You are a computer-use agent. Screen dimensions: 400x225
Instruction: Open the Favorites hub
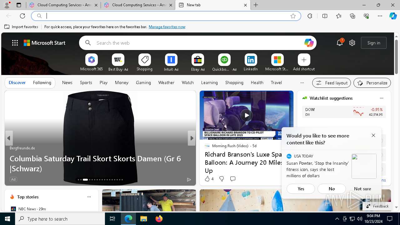pos(339,16)
